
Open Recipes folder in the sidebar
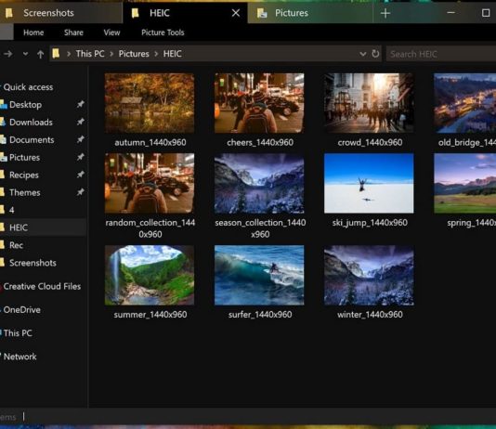24,175
